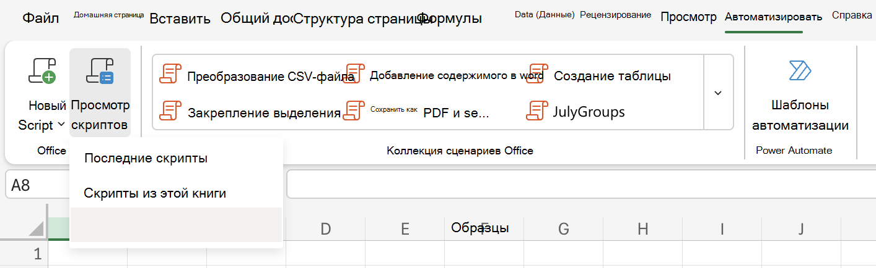
Task: Switch to the Просмотр tab
Action: tap(688, 17)
